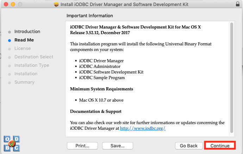Select the Read Me step in the sidebar
Viewport: 243px width, 154px height.
click(24, 40)
